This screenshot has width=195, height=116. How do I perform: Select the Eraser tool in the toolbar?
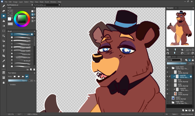pos(4,11)
